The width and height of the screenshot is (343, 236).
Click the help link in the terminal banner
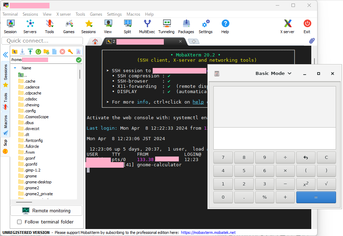pos(198,102)
